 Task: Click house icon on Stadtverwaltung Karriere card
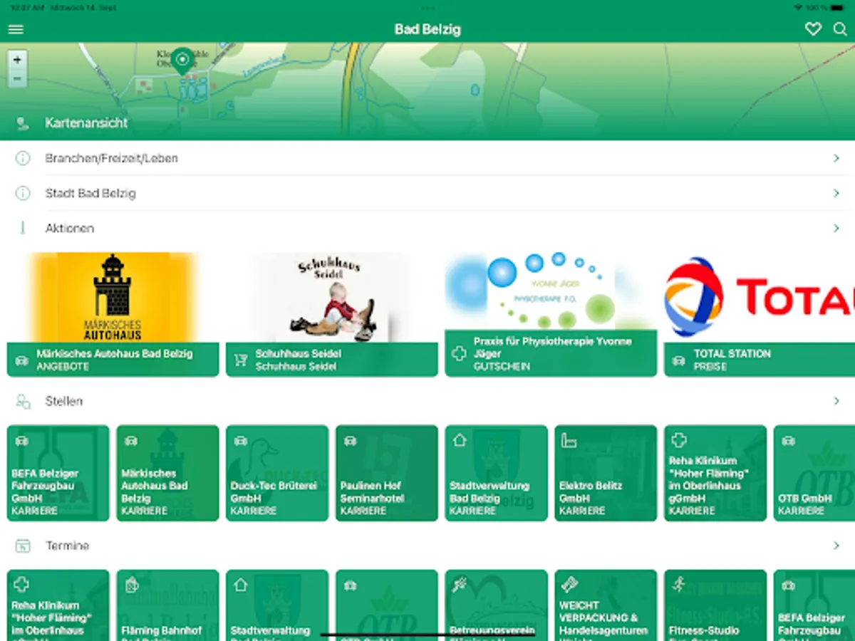(x=460, y=441)
